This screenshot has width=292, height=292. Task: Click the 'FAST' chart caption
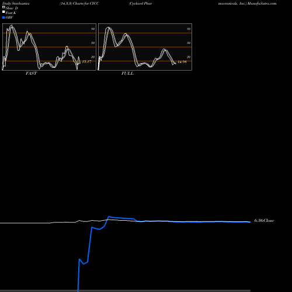(x=31, y=74)
